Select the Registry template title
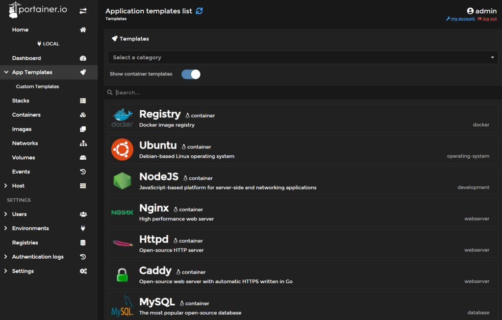Screen dimensions: 502x320 [x=160, y=114]
